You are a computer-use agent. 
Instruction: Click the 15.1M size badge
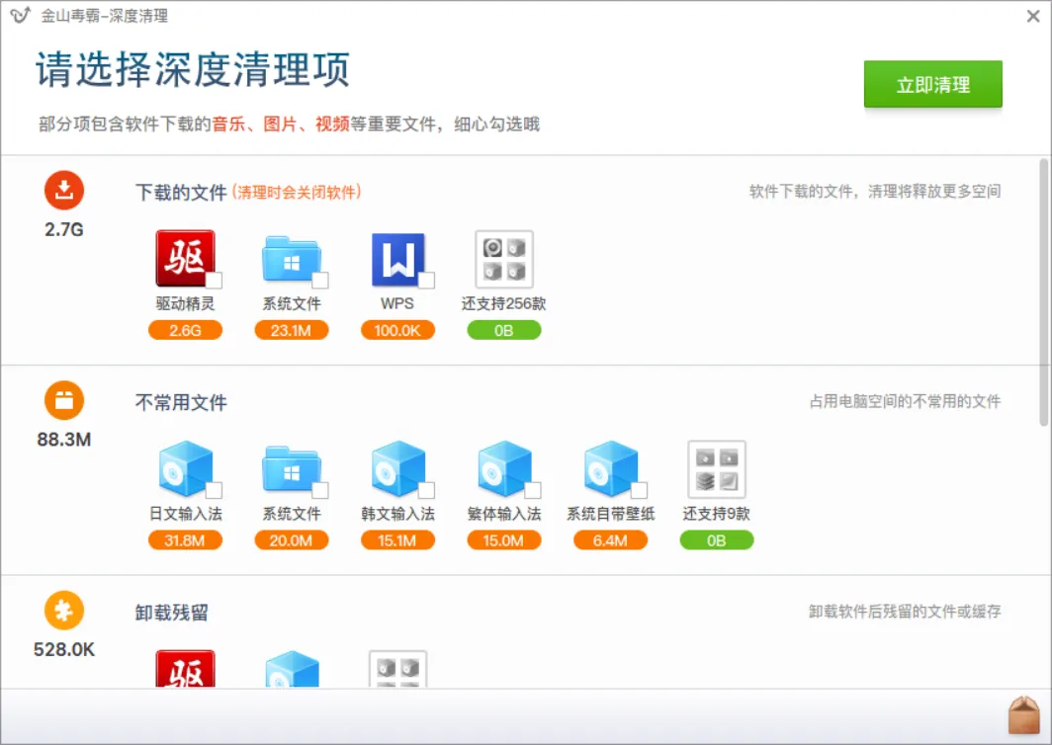(x=397, y=539)
